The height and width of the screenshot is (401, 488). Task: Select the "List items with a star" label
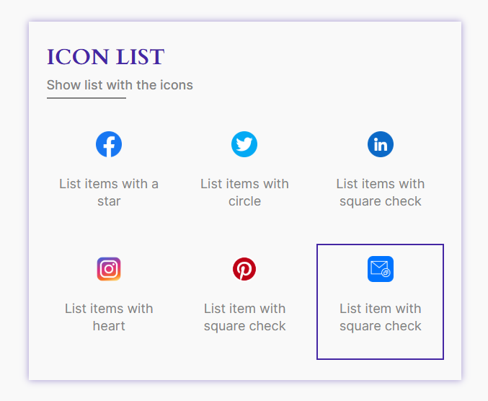109,193
